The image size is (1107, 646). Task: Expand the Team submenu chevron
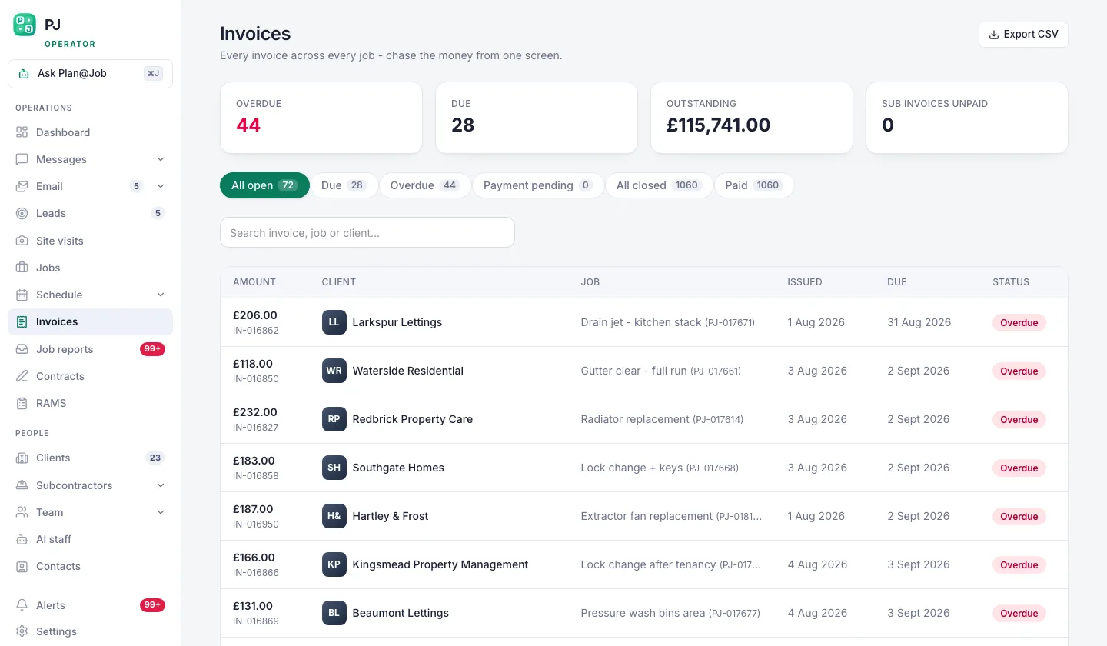(x=161, y=512)
